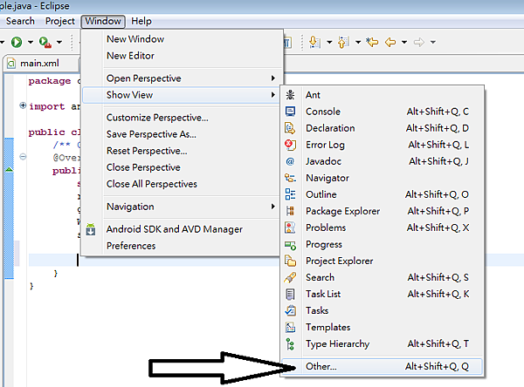Click the Project Explorer view icon
The image size is (524, 387).
click(x=290, y=261)
